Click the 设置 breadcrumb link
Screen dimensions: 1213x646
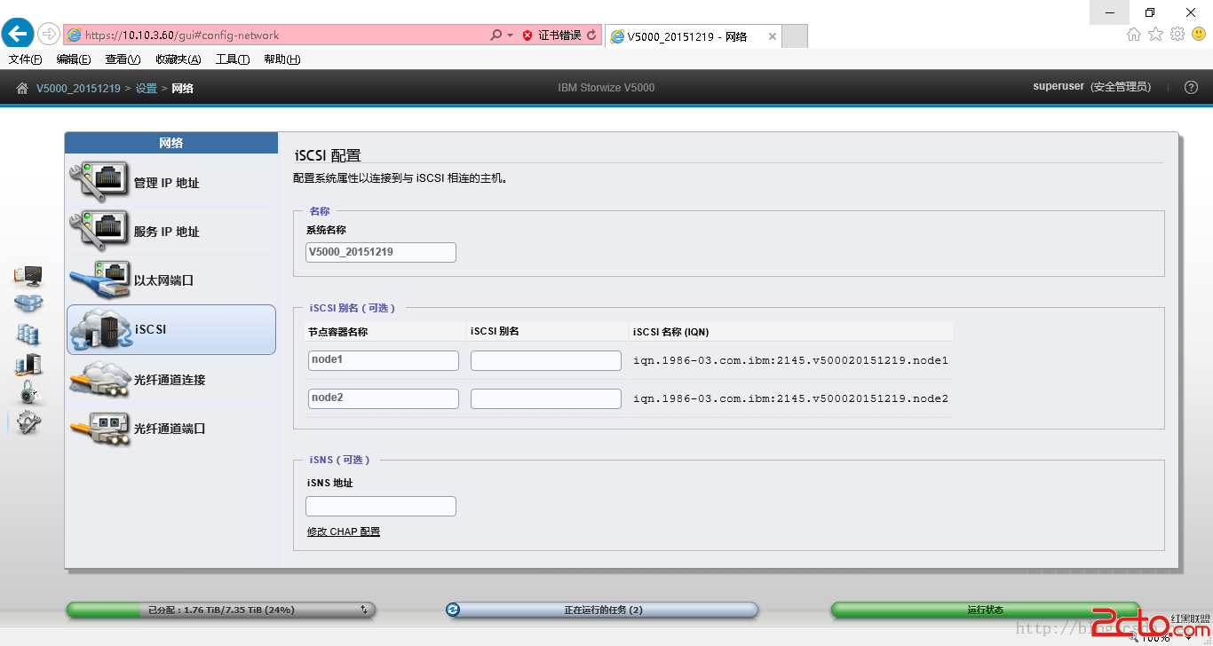147,89
